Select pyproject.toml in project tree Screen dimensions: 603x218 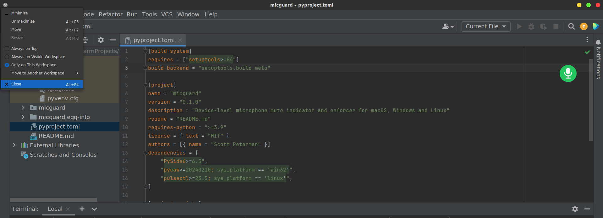[x=59, y=127]
